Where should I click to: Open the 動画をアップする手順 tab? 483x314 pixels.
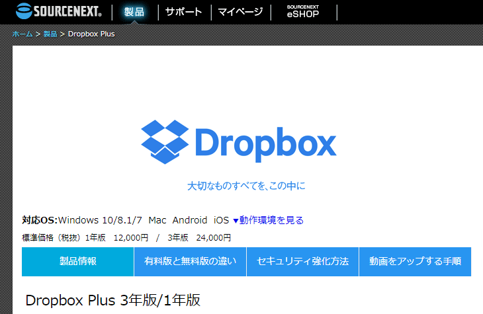(x=416, y=261)
